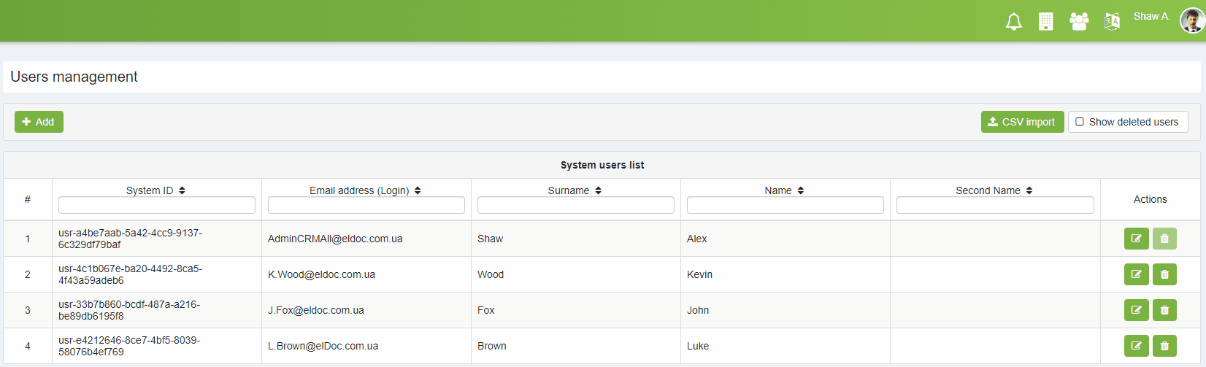Click the building organization icon

[x=1045, y=22]
